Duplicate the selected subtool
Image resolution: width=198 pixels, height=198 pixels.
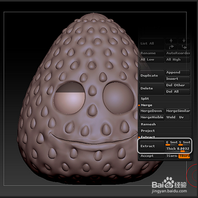[x=152, y=76]
